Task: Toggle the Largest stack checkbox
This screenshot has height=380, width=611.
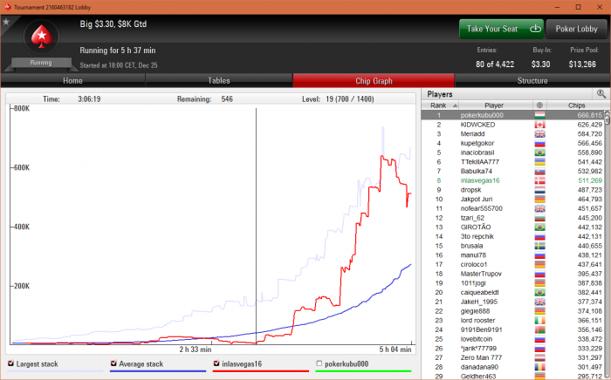Action: coord(10,363)
